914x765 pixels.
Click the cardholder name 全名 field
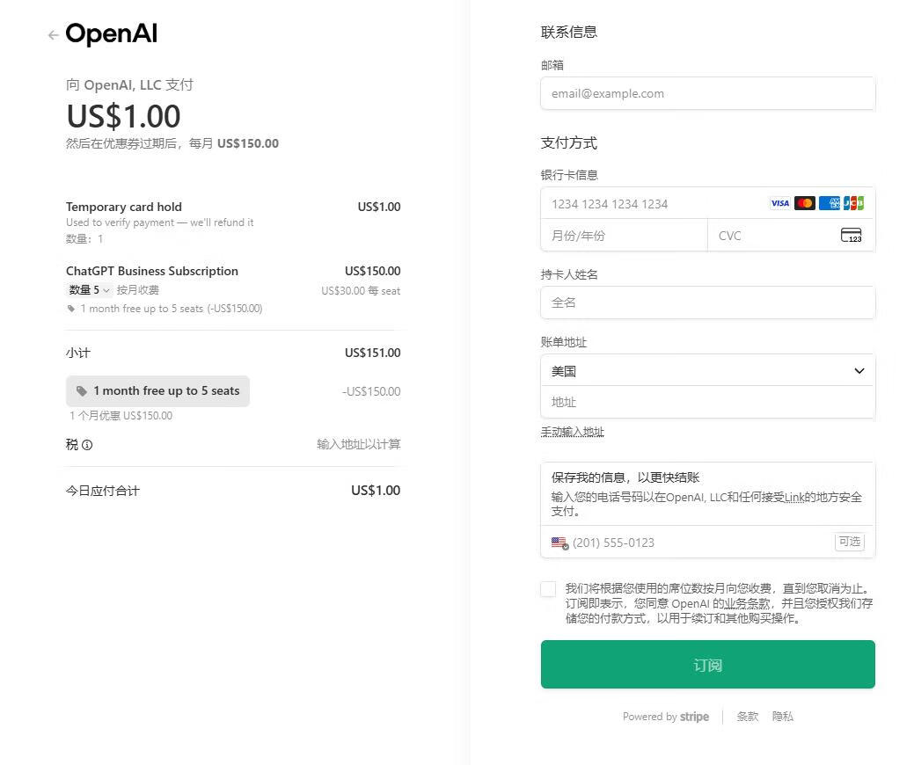(707, 302)
